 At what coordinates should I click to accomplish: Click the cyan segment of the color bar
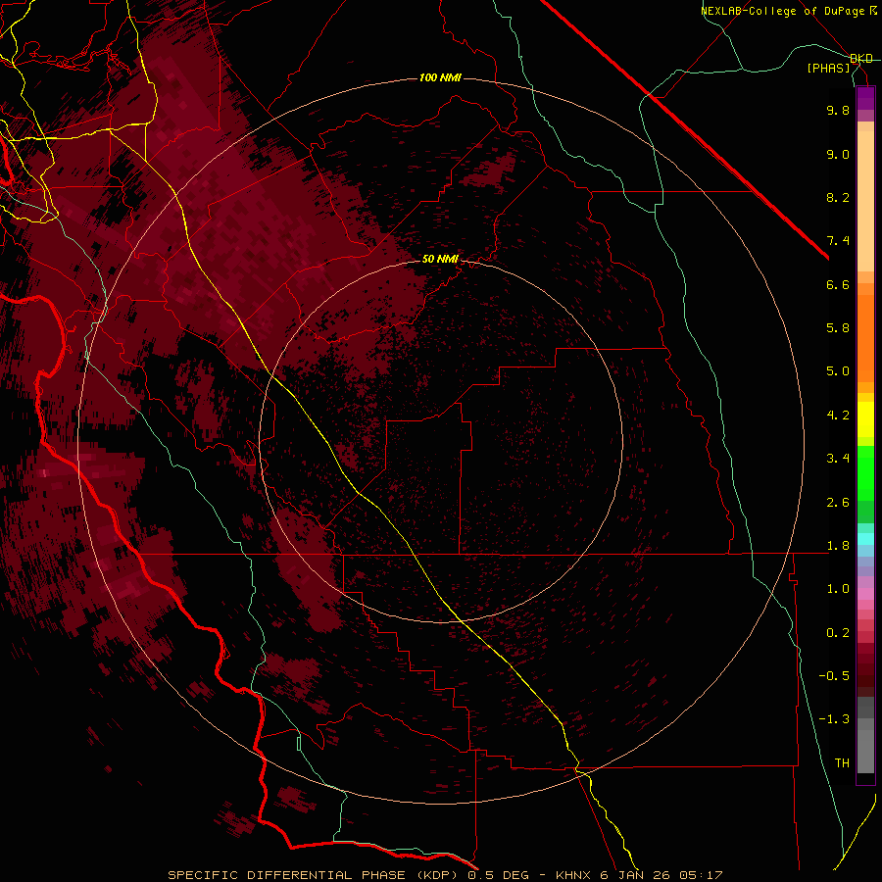coord(865,539)
